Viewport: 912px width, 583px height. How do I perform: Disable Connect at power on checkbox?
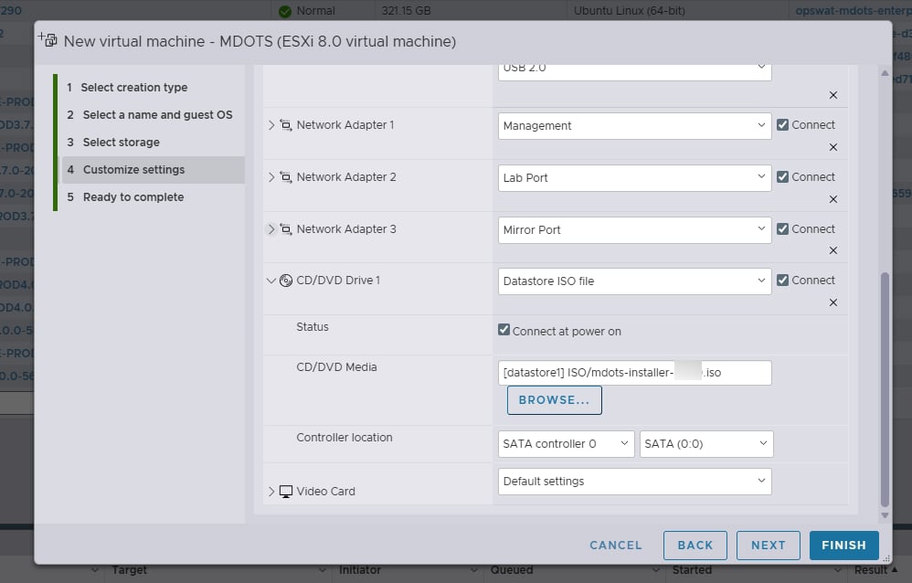504,330
